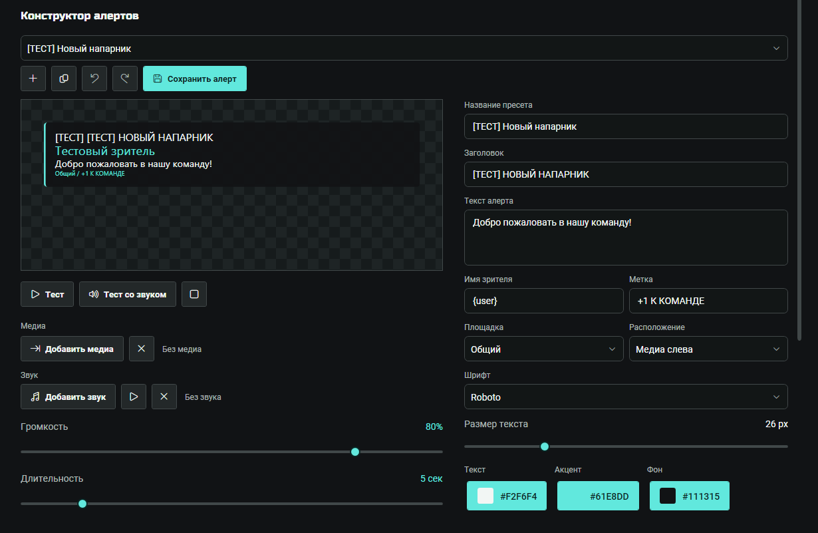Click the '80%' volume value
Image resolution: width=818 pixels, height=533 pixels.
point(434,427)
